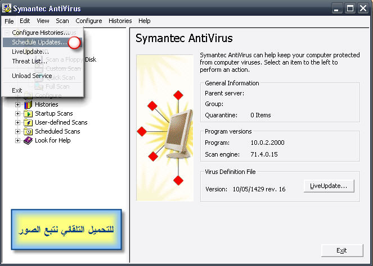Viewport: 373px width, 266px height.
Task: Click the Histories books icon
Action: 28,104
